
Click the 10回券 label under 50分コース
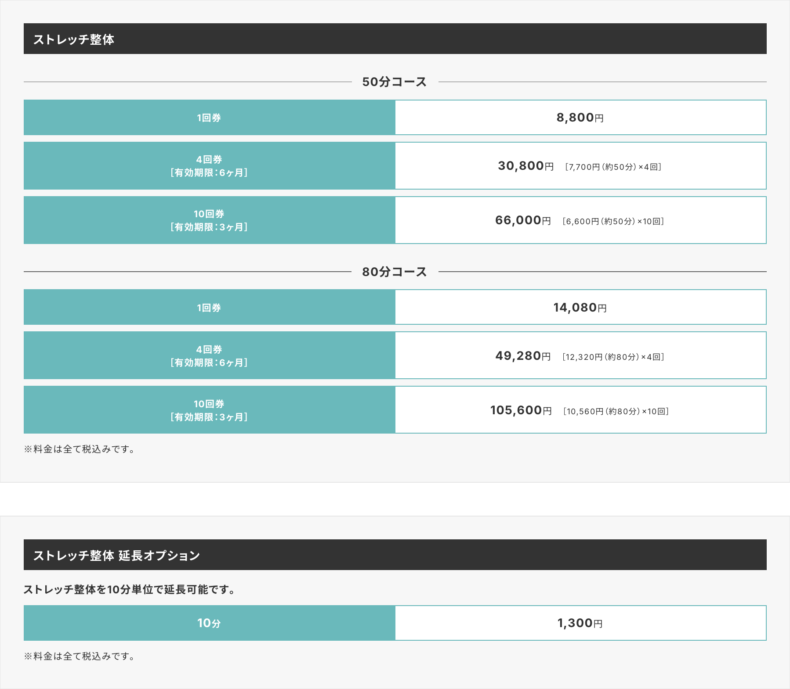(x=209, y=220)
